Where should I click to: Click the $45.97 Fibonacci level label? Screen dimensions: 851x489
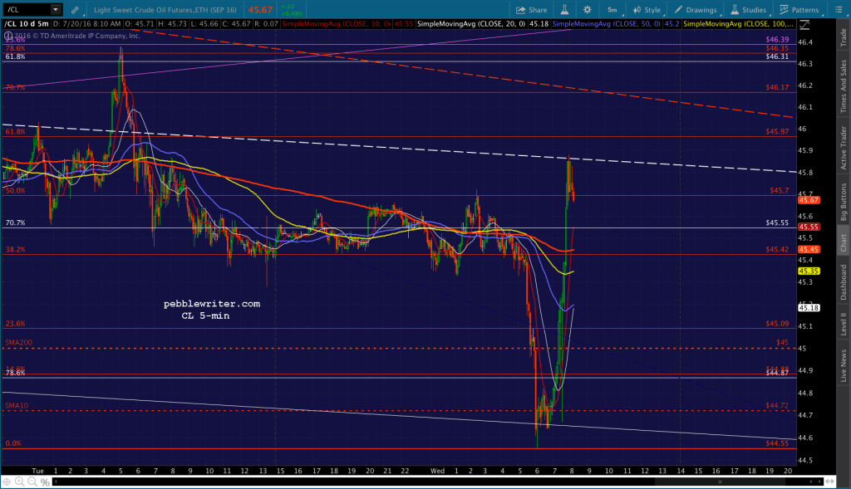[777, 131]
